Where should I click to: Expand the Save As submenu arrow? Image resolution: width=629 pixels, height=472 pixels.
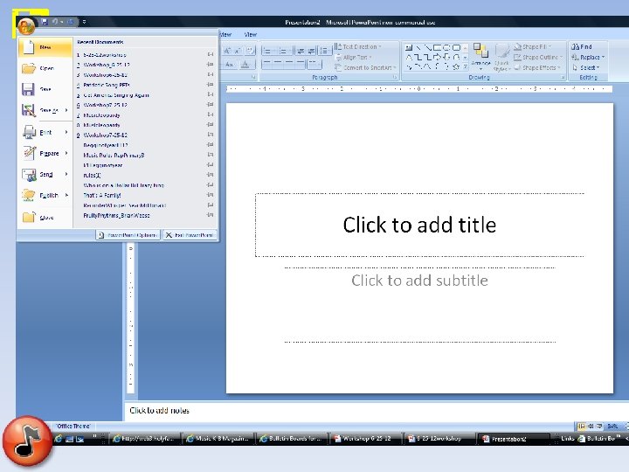(66, 110)
